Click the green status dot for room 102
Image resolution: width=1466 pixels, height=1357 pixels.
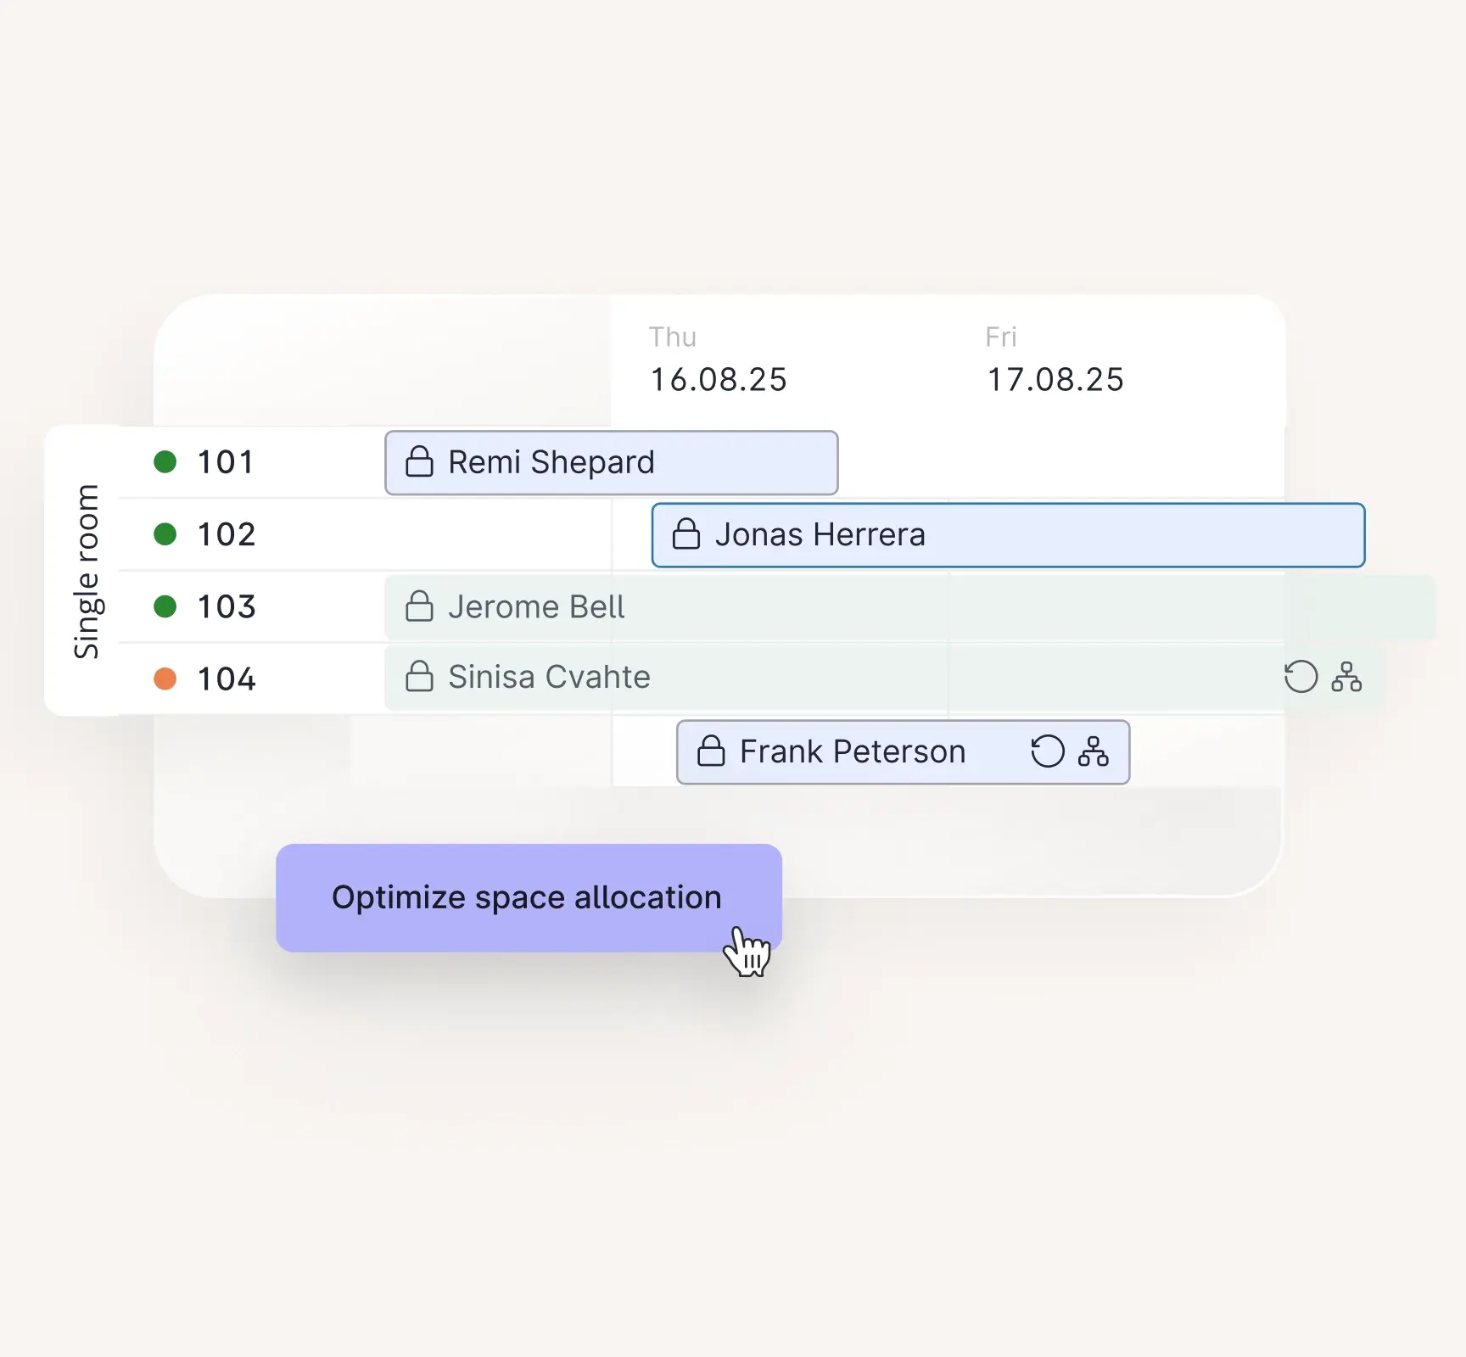[165, 534]
